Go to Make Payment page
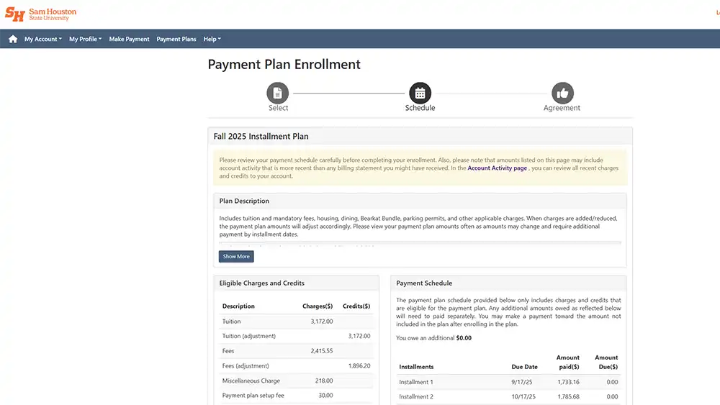720x405 pixels. click(129, 39)
